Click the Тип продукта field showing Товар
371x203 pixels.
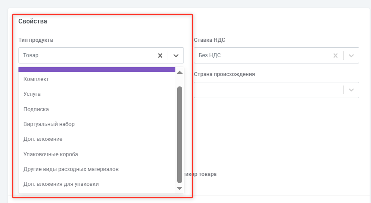pyautogui.click(x=86, y=55)
